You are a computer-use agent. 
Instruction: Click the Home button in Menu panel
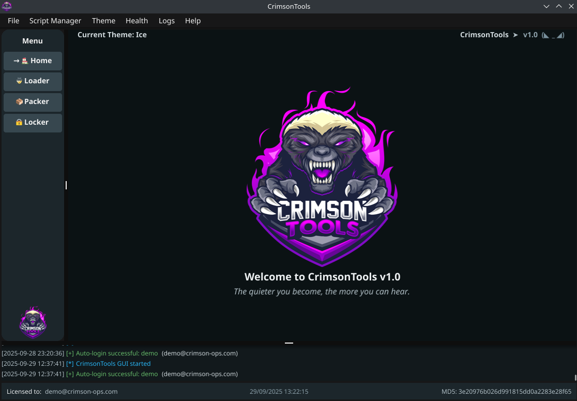(x=33, y=61)
